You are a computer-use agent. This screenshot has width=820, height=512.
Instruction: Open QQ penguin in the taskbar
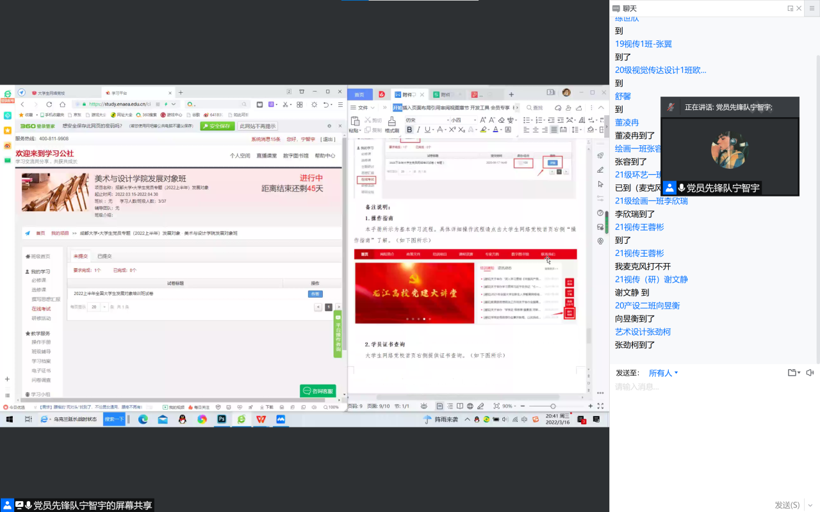point(183,419)
